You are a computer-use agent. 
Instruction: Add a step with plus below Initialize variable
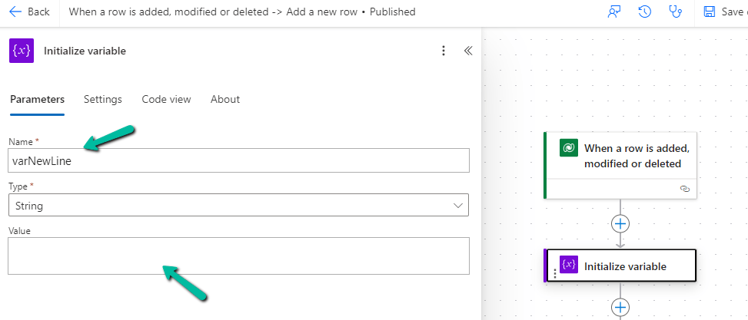click(x=620, y=307)
